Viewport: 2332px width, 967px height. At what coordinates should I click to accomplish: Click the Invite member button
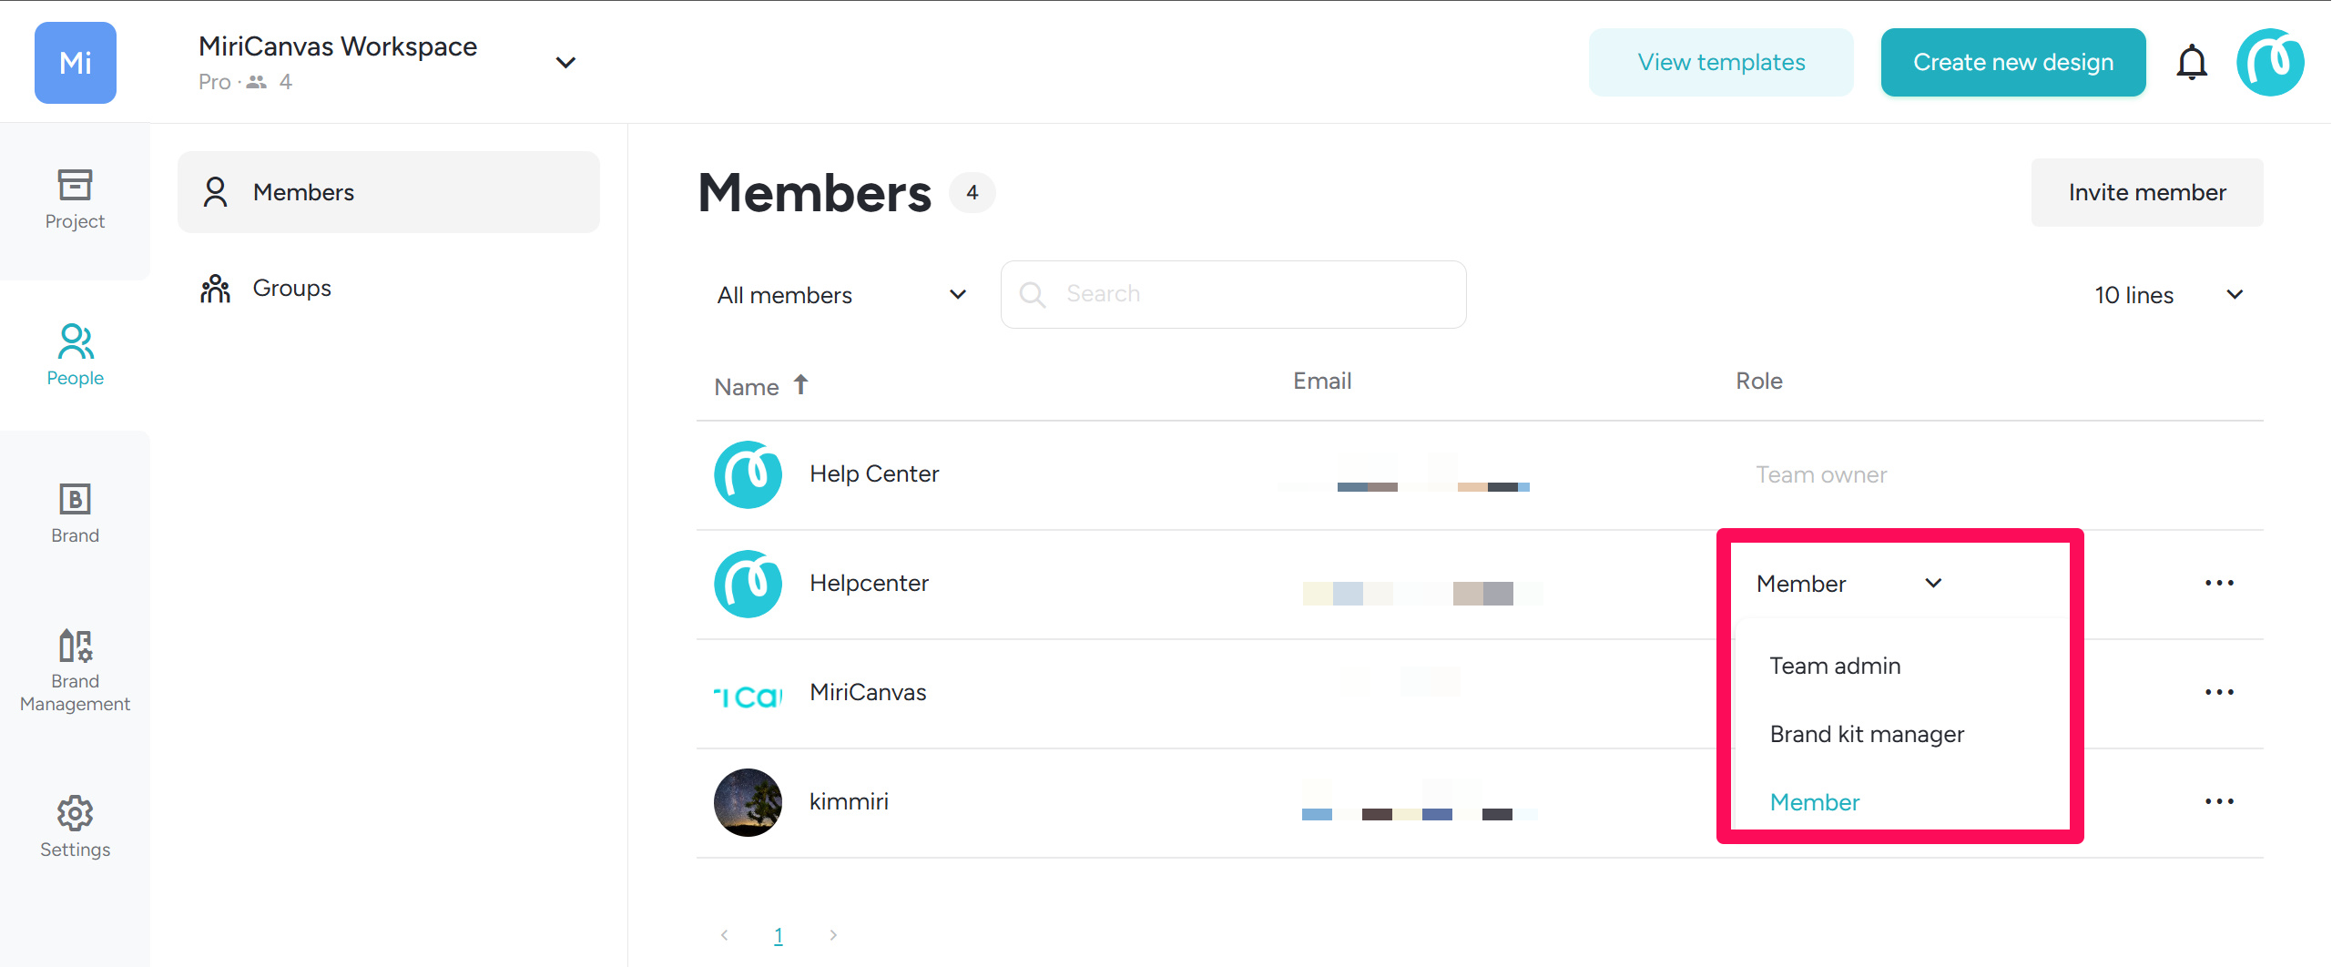(x=2146, y=192)
